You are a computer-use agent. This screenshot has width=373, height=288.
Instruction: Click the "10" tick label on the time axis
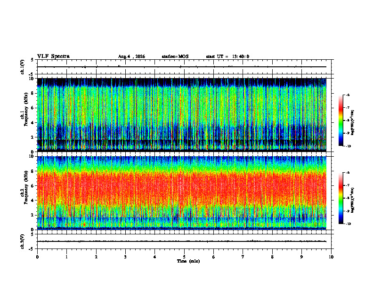(331, 257)
